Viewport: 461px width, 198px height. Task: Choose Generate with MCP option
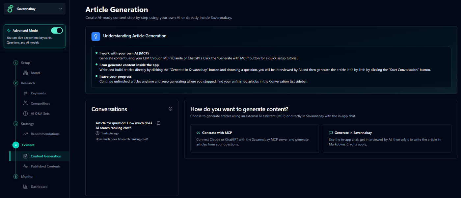(254, 138)
